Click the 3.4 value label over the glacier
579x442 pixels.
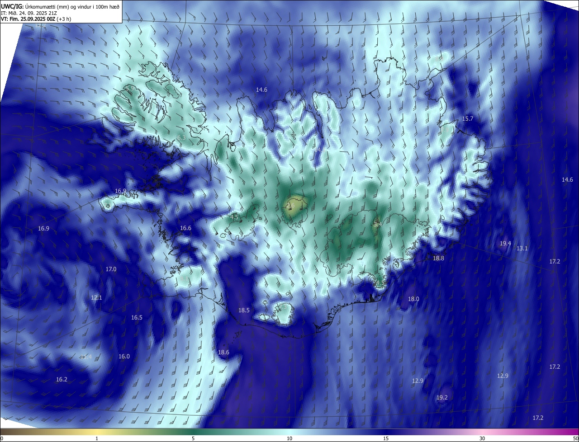(378, 224)
